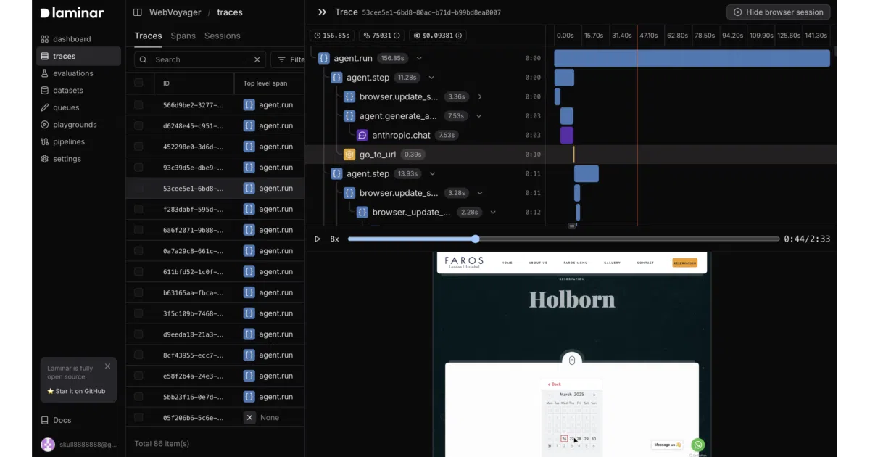Open the settings gear icon
Screen dimensions: 870x457
pos(45,159)
